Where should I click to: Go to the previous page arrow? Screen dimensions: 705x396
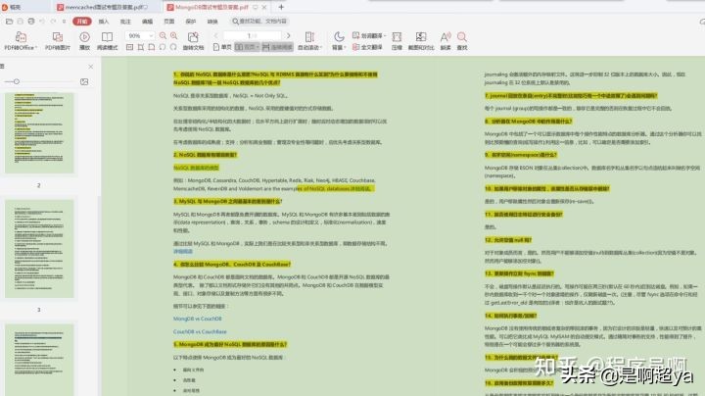[x=215, y=35]
